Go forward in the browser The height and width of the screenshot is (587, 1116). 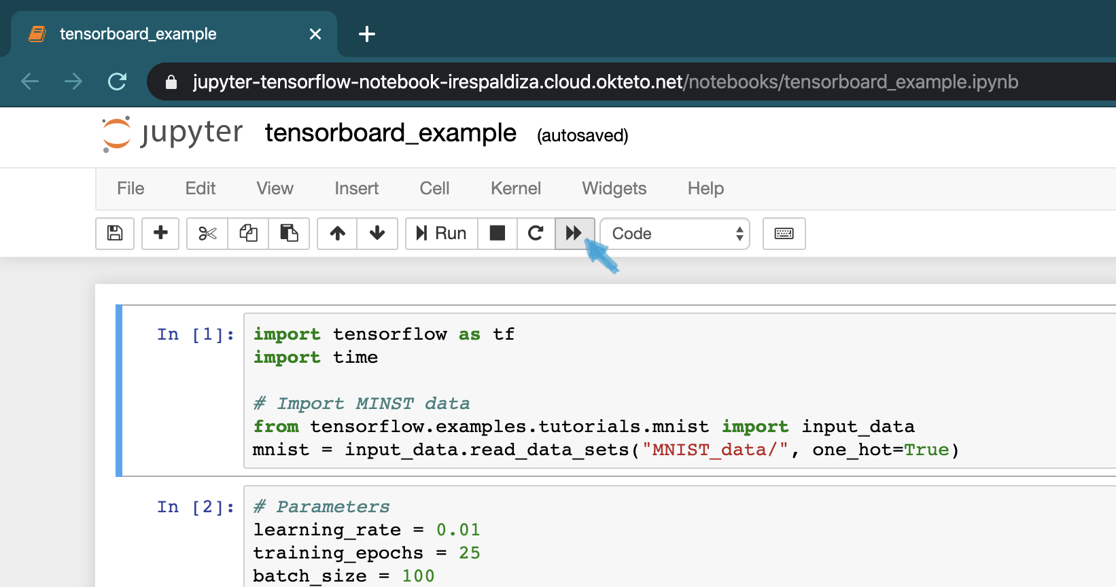click(73, 82)
